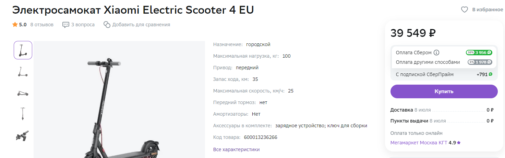Click the green 10% bonus badge
This screenshot has width=505, height=158.
pyautogui.click(x=479, y=53)
